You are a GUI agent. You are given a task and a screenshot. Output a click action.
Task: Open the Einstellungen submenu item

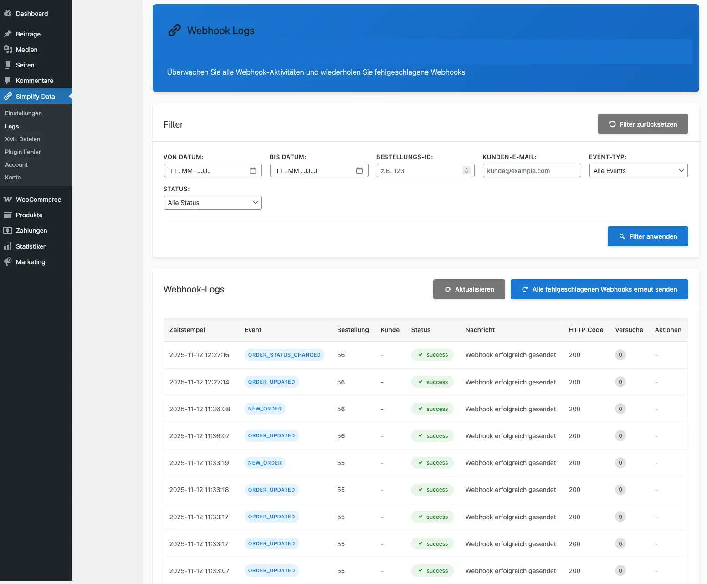tap(23, 113)
